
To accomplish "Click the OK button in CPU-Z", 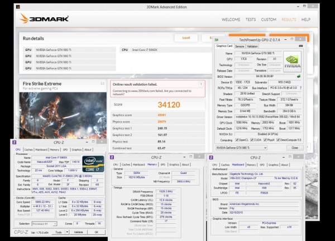I will click(97, 232).
